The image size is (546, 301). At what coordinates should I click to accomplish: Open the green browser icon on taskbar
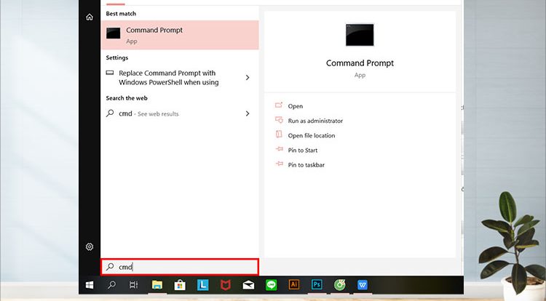(339, 285)
